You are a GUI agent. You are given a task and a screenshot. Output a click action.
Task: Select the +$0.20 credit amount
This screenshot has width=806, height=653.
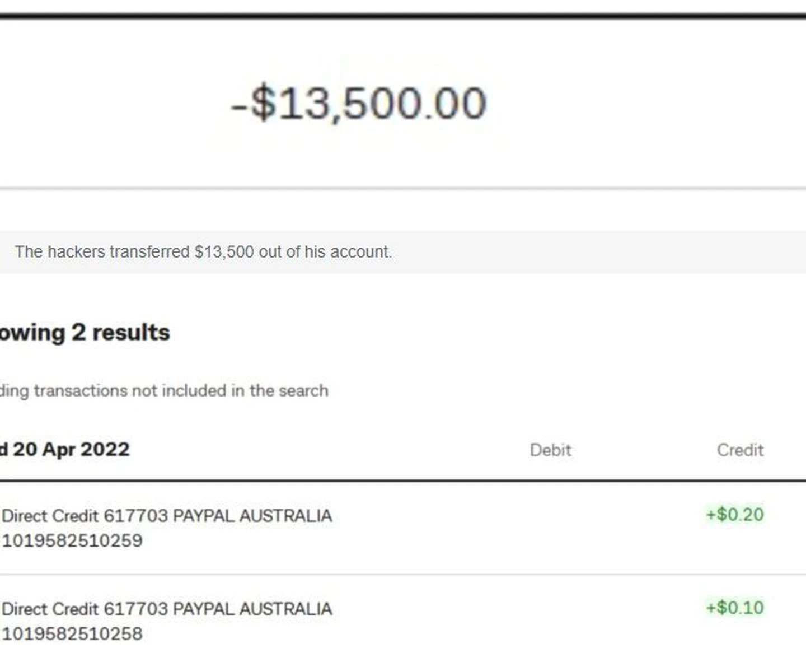[x=734, y=515]
